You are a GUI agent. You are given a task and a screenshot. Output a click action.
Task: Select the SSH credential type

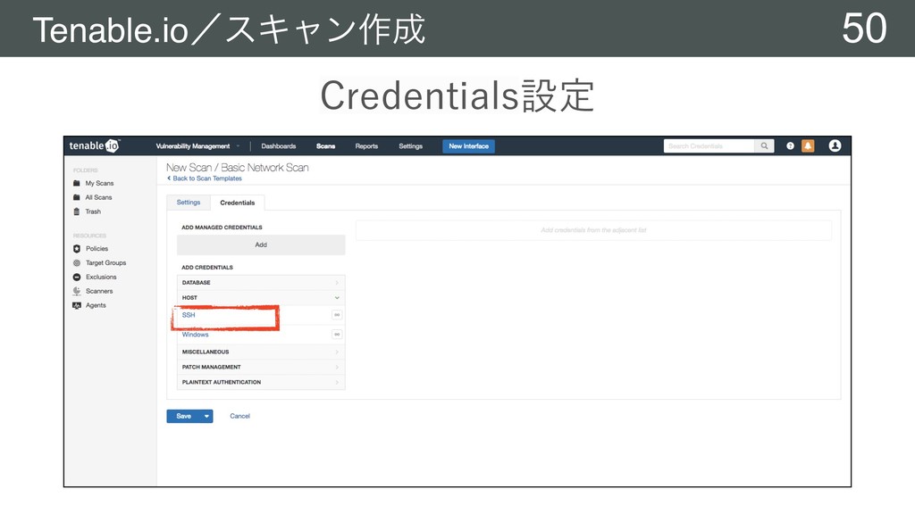pyautogui.click(x=189, y=315)
